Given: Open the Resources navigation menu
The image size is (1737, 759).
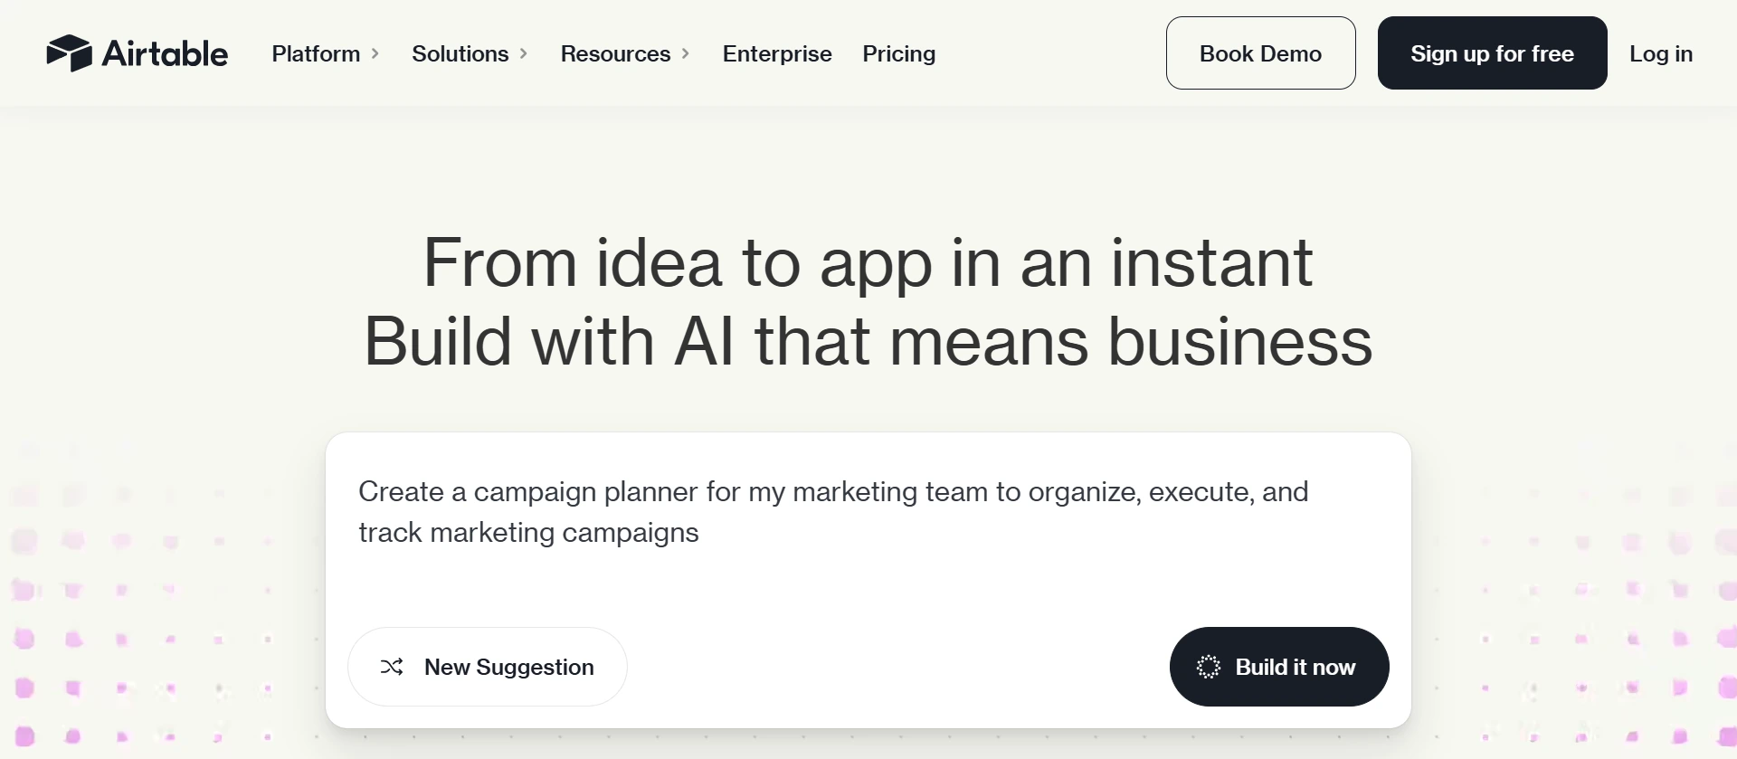Looking at the screenshot, I should tap(615, 53).
